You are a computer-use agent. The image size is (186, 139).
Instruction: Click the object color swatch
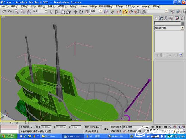(x=183, y=23)
